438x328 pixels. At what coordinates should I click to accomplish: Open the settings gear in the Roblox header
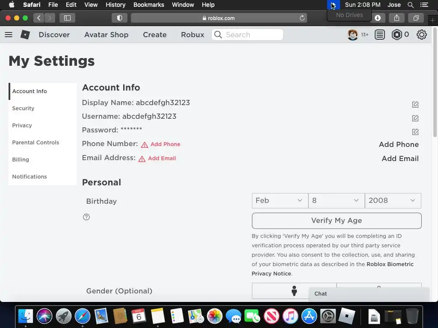tap(421, 35)
